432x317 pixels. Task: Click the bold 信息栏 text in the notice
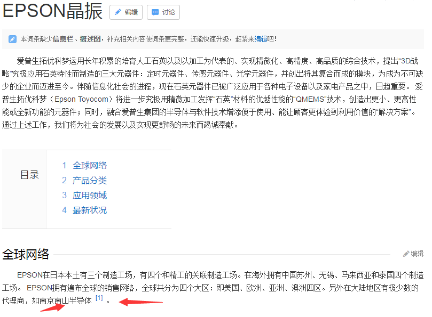pos(62,39)
